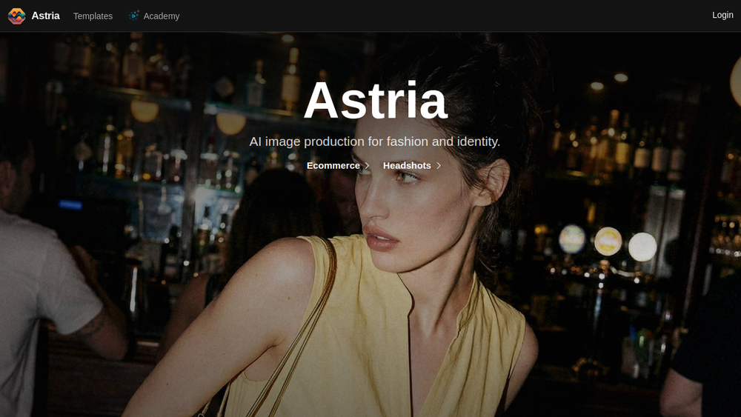
Task: Open the Templates menu item
Action: (x=93, y=16)
